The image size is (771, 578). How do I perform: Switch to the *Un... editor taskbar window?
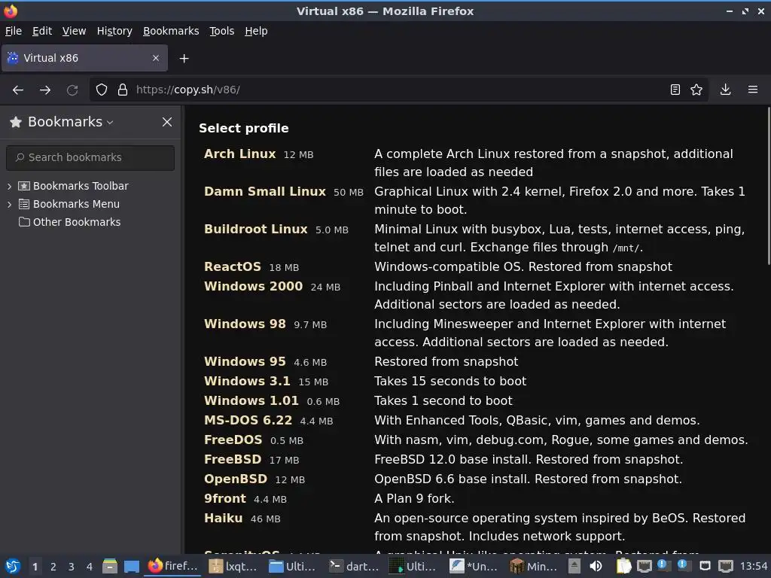tap(474, 567)
